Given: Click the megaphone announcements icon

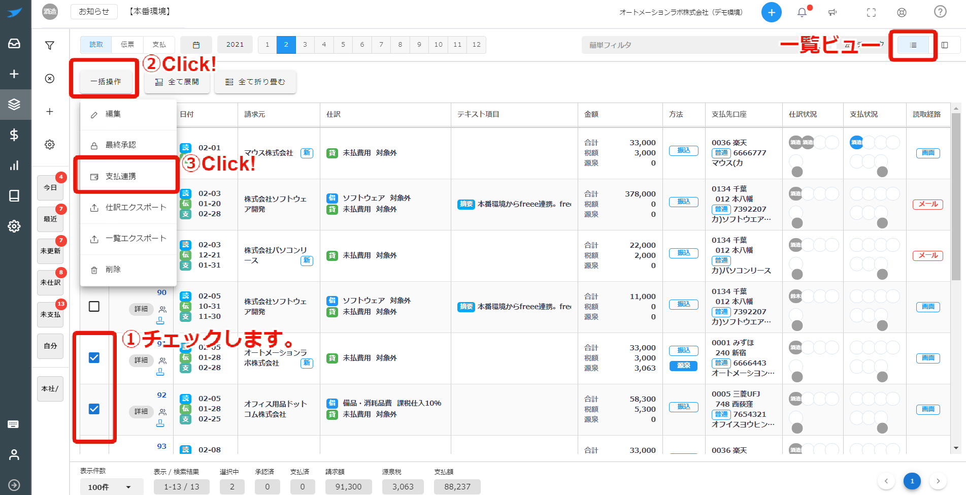Looking at the screenshot, I should [832, 12].
